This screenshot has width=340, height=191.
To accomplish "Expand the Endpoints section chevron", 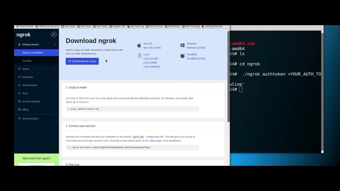I will pos(55,77).
